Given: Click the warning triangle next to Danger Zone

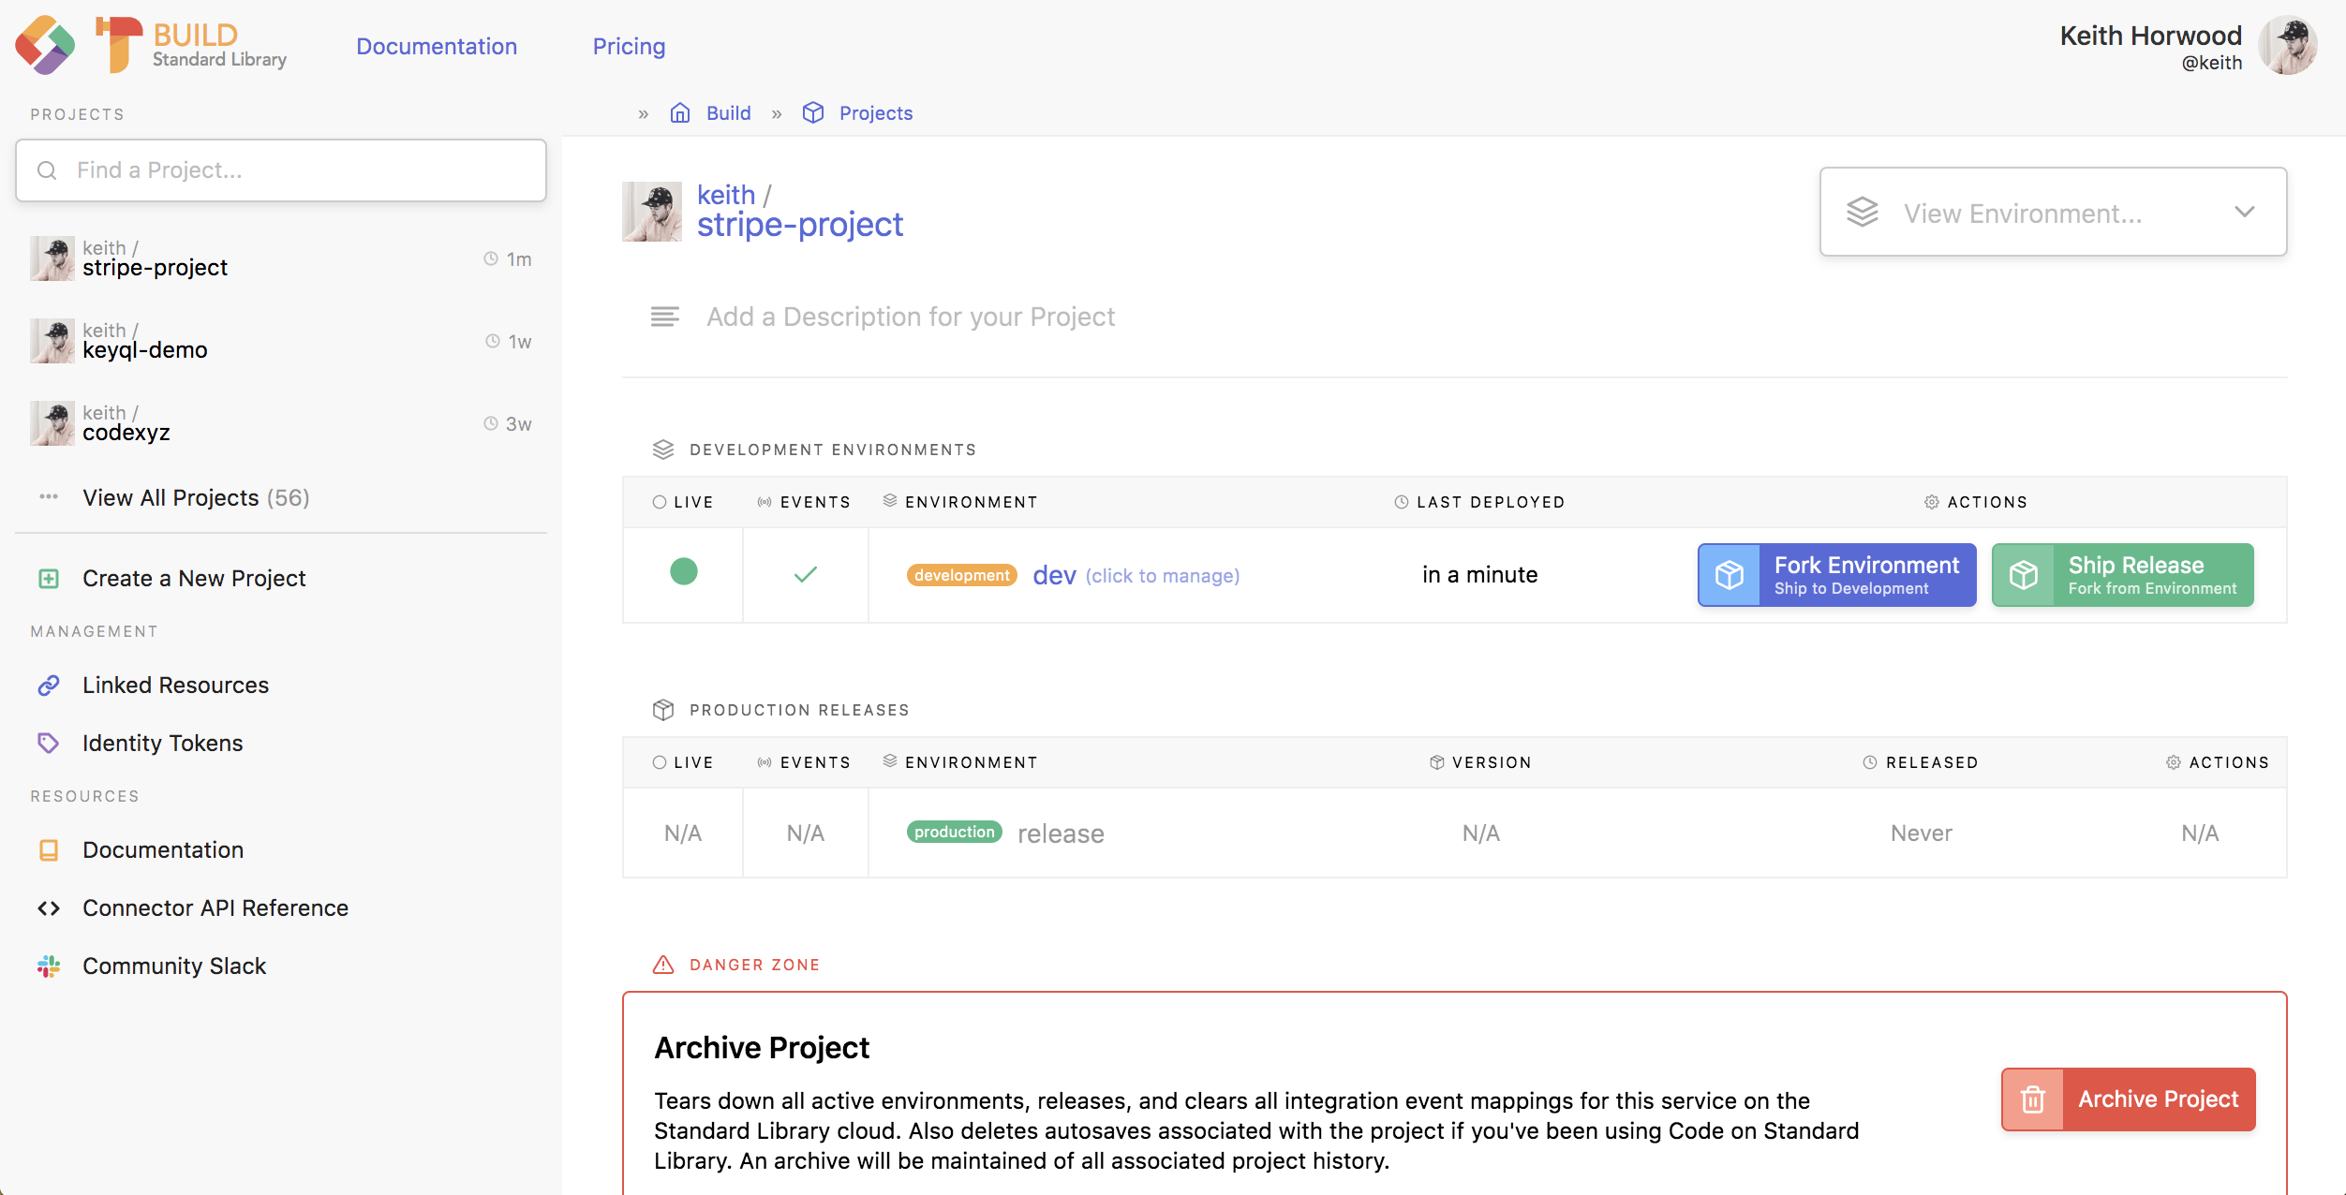Looking at the screenshot, I should point(663,964).
